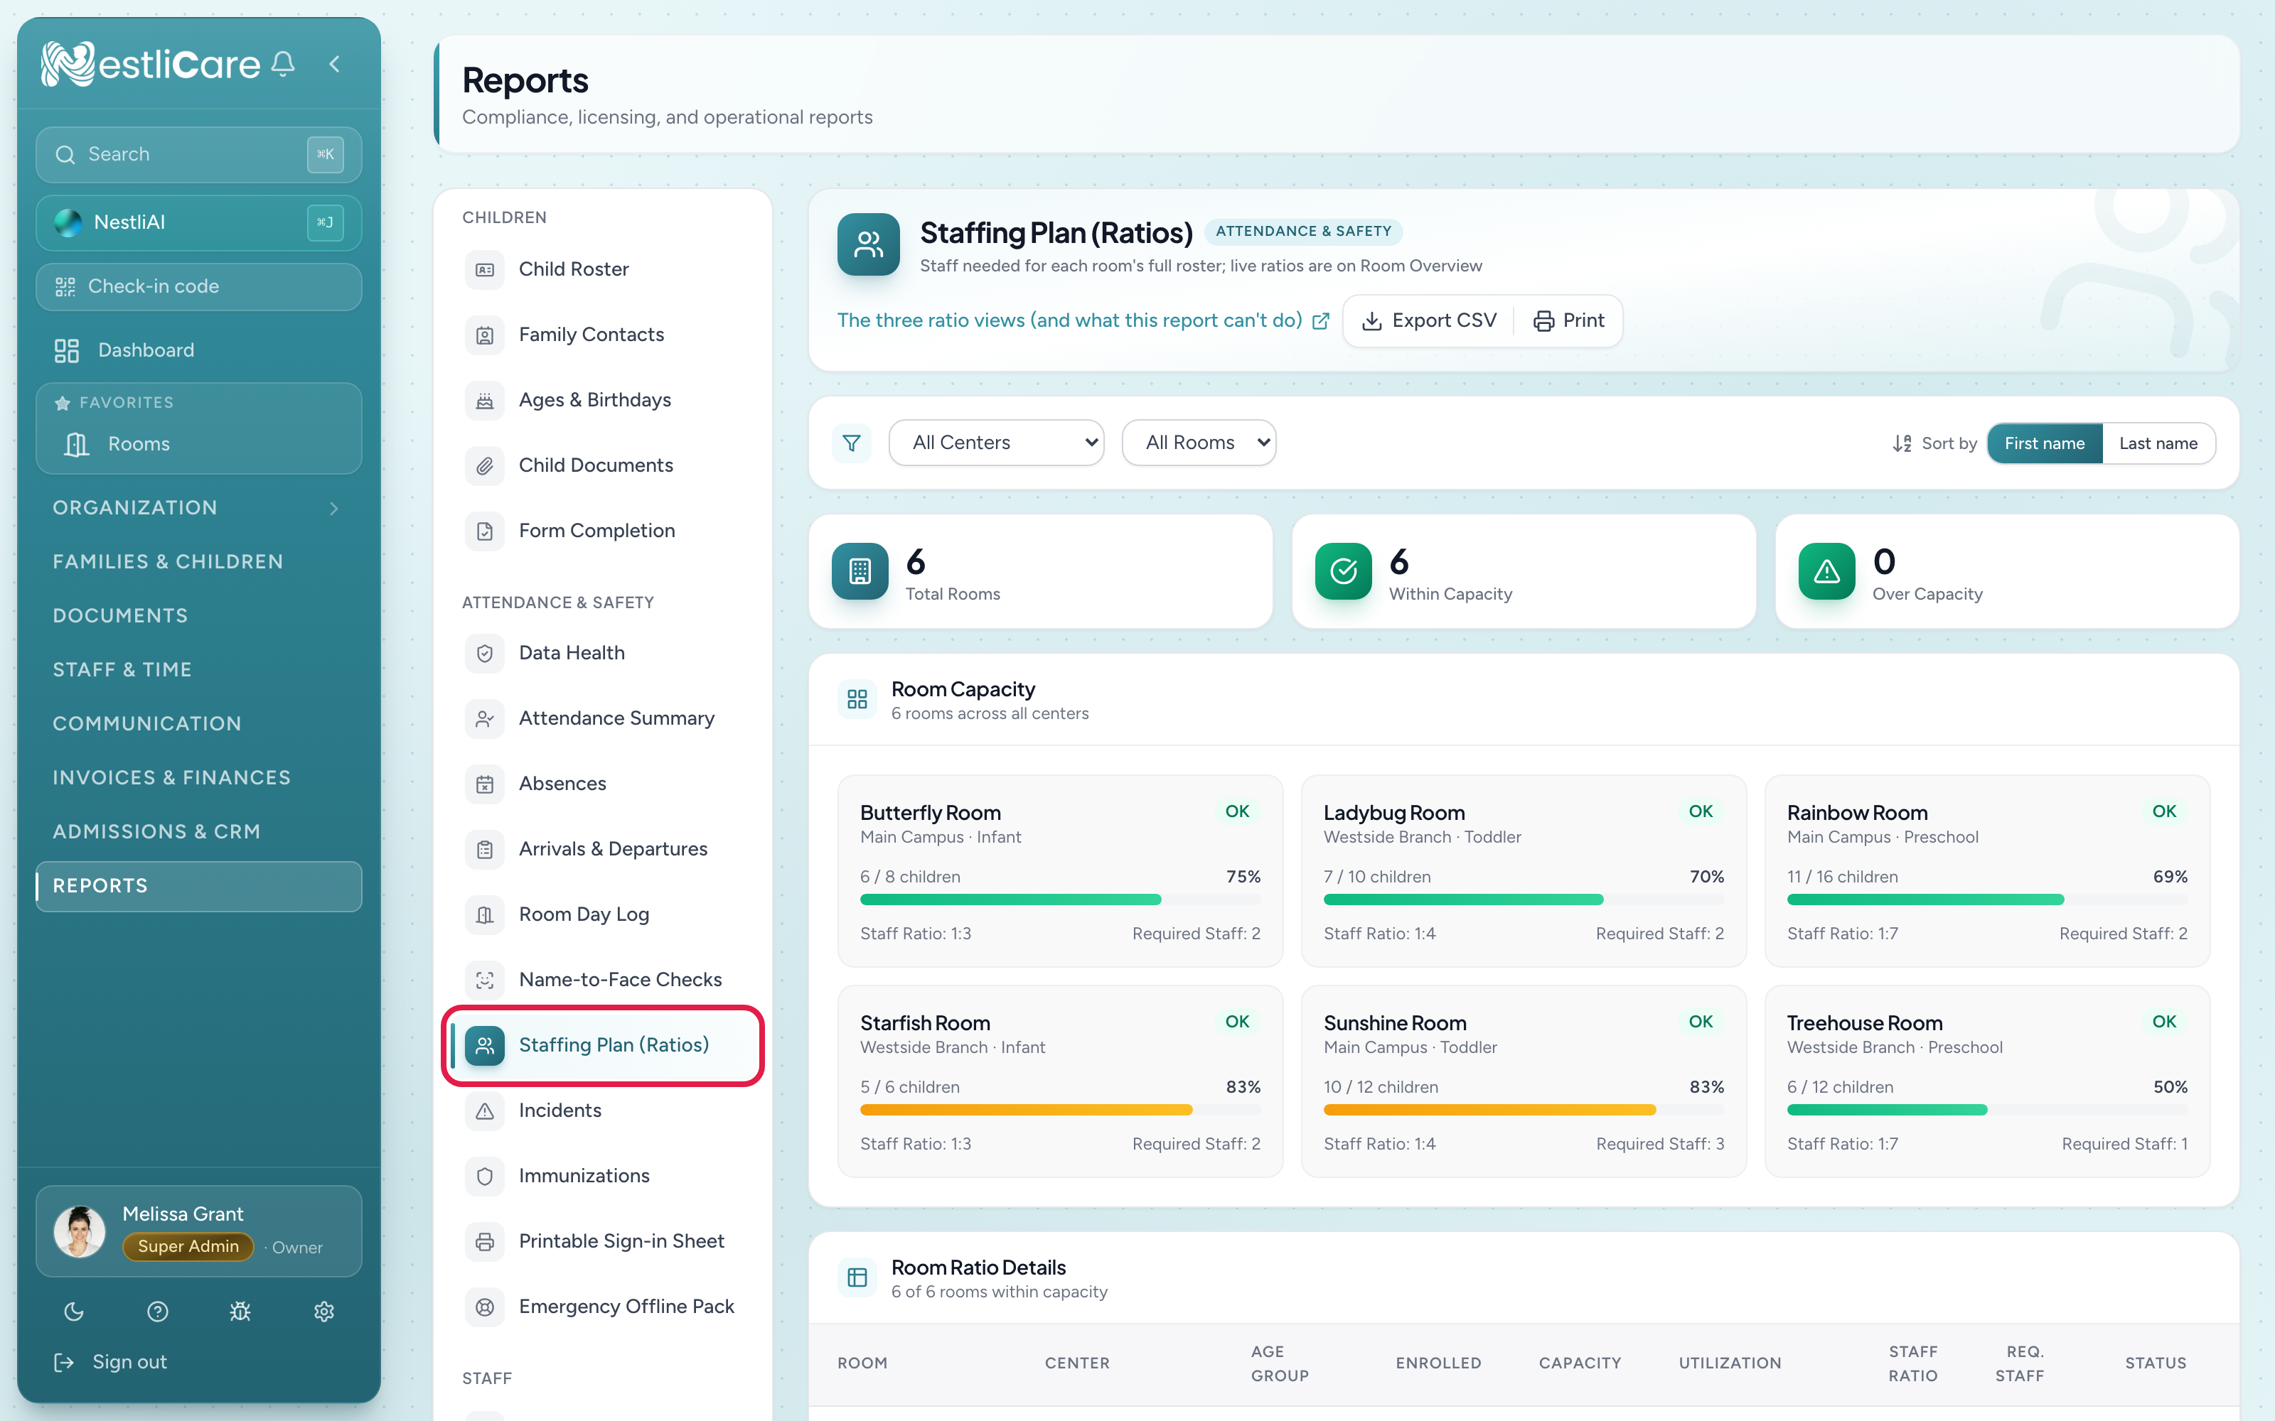Viewport: 2275px width, 1421px height.
Task: Click the Staffing Plan header people icon
Action: (869, 244)
